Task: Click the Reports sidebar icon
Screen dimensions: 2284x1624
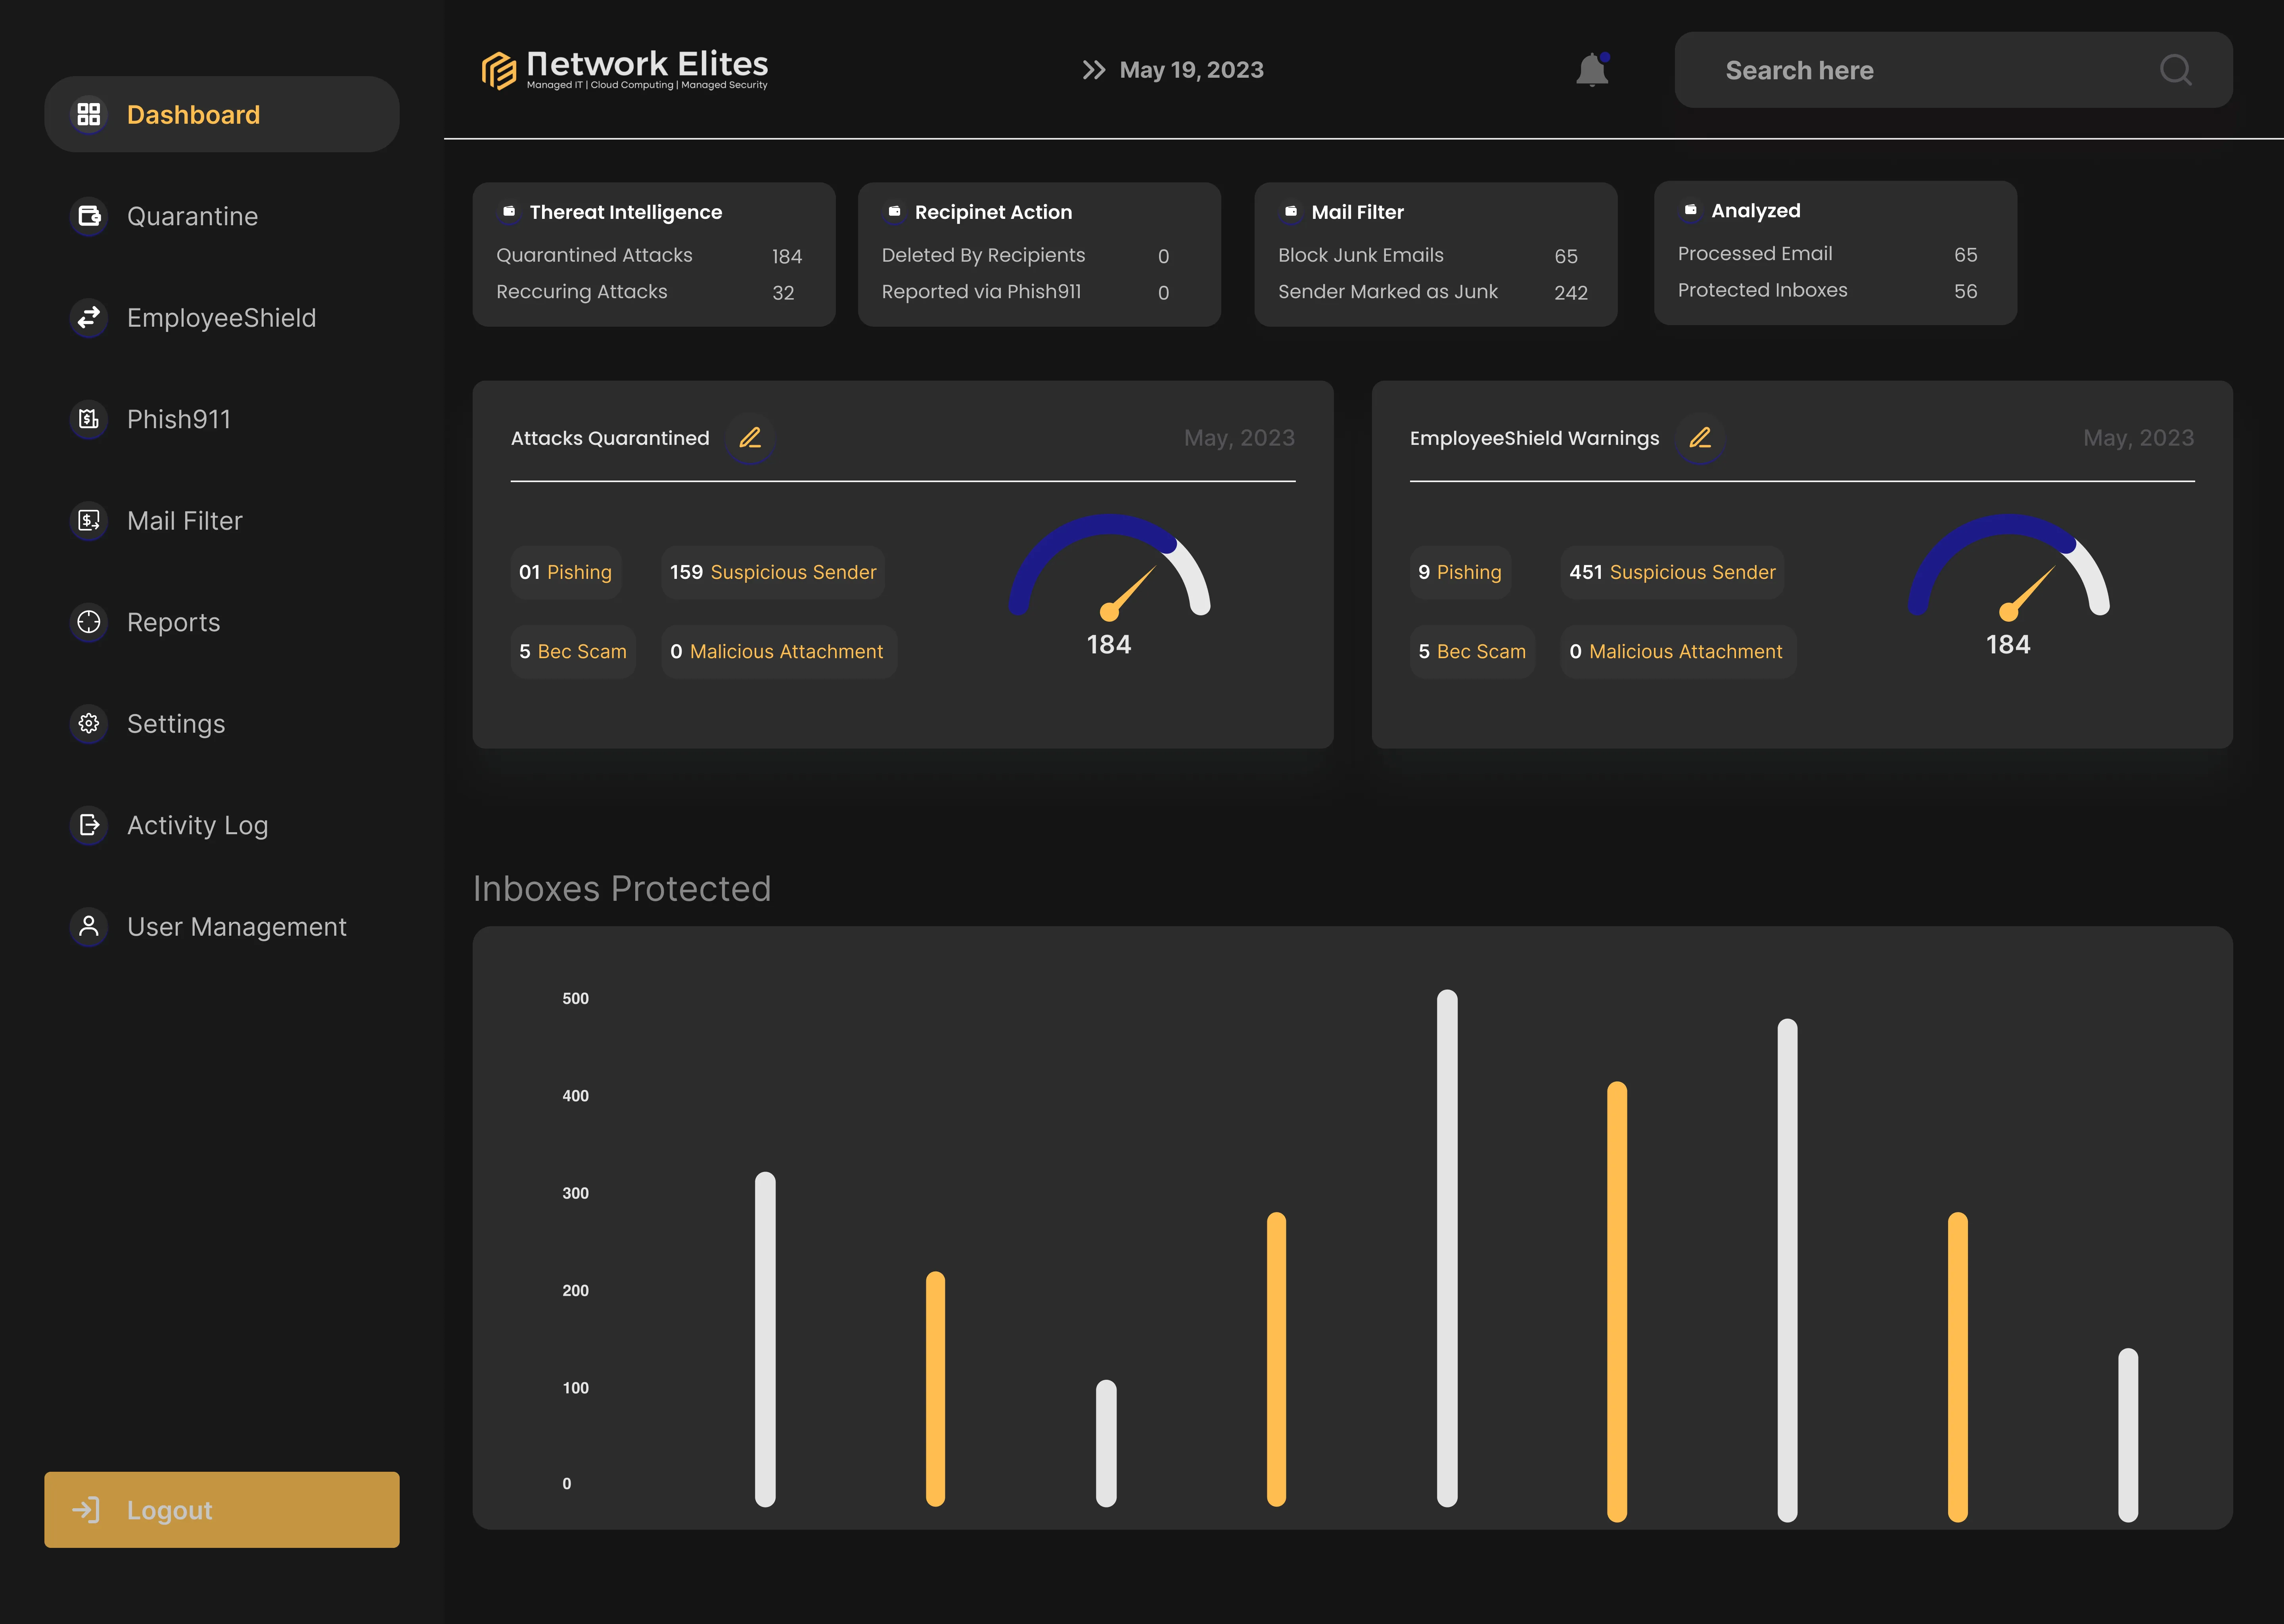Action: click(x=89, y=622)
